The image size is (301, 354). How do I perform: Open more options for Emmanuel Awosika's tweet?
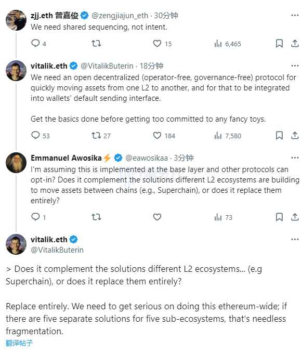295,158
